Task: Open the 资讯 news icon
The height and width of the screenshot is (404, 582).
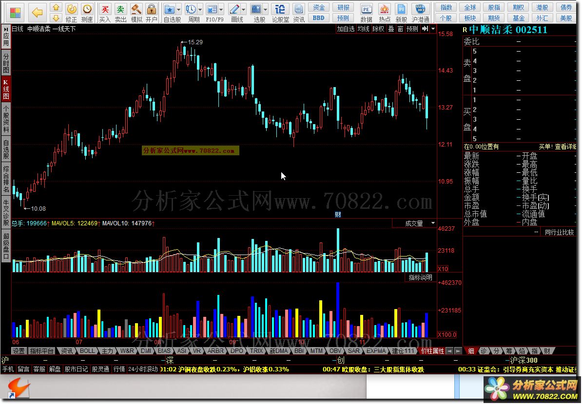Action: 298,13
